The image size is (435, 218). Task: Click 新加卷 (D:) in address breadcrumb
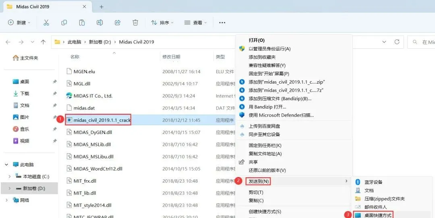point(100,42)
